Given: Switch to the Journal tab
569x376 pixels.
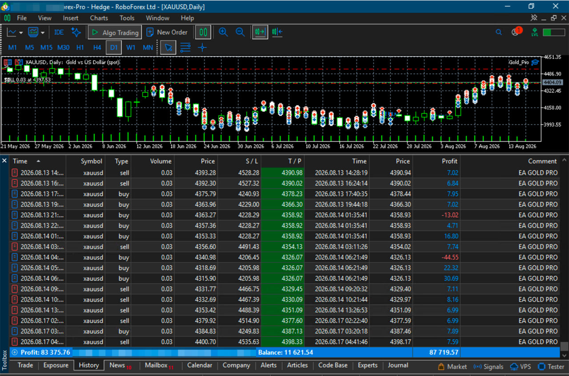Looking at the screenshot, I should [x=398, y=365].
